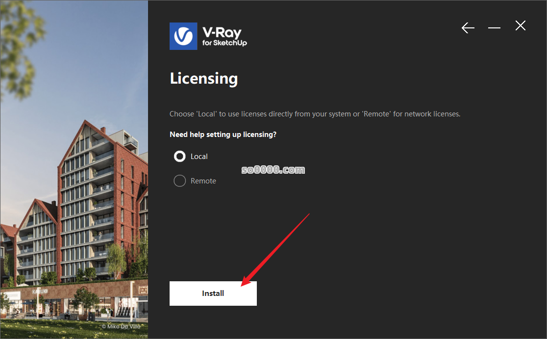547x339 pixels.
Task: Click the Licensing page heading
Action: pyautogui.click(x=204, y=79)
